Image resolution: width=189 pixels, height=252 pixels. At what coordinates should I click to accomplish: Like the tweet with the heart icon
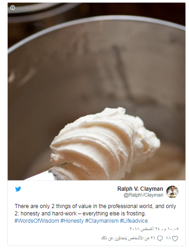175,239
